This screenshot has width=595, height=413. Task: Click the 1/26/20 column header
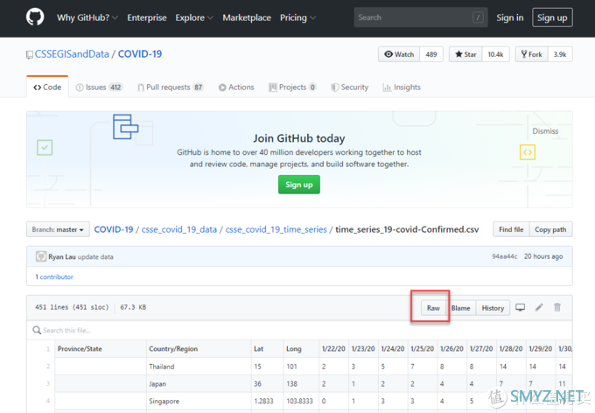pos(451,348)
